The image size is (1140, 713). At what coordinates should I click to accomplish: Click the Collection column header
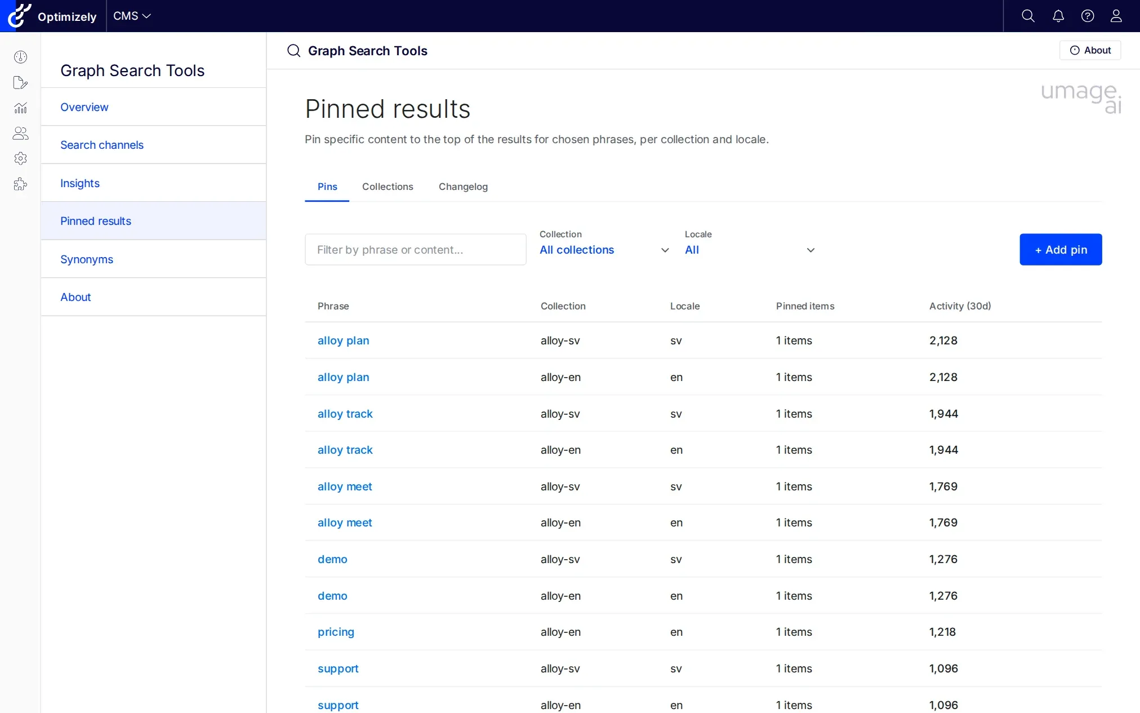(563, 306)
